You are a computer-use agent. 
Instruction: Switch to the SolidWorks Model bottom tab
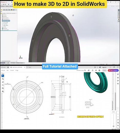[x=8, y=63]
